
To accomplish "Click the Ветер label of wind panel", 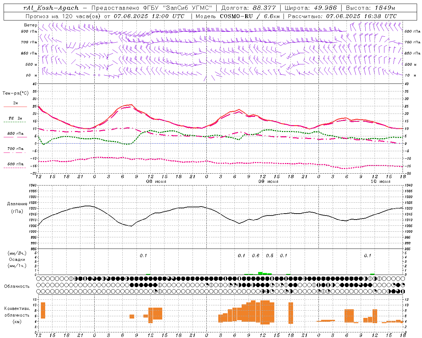I will tap(31, 25).
